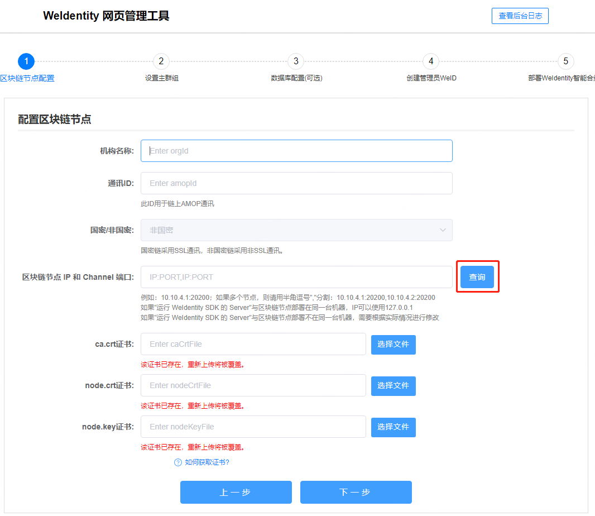595x516 pixels.
Task: Click the example line starting with 例如
Action: click(288, 298)
